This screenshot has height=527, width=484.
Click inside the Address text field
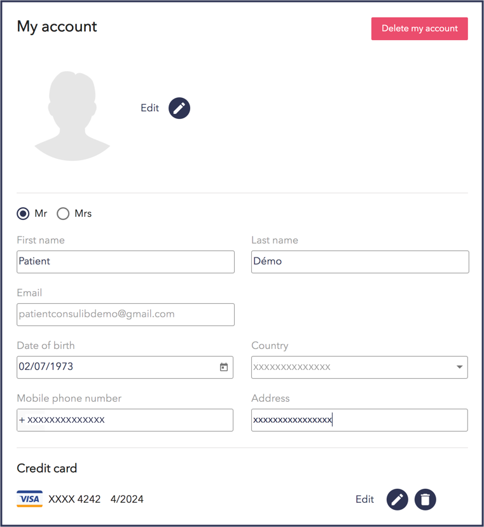[x=359, y=420]
